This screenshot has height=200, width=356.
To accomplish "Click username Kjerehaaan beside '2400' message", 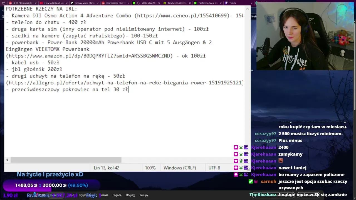I will pos(263,147).
